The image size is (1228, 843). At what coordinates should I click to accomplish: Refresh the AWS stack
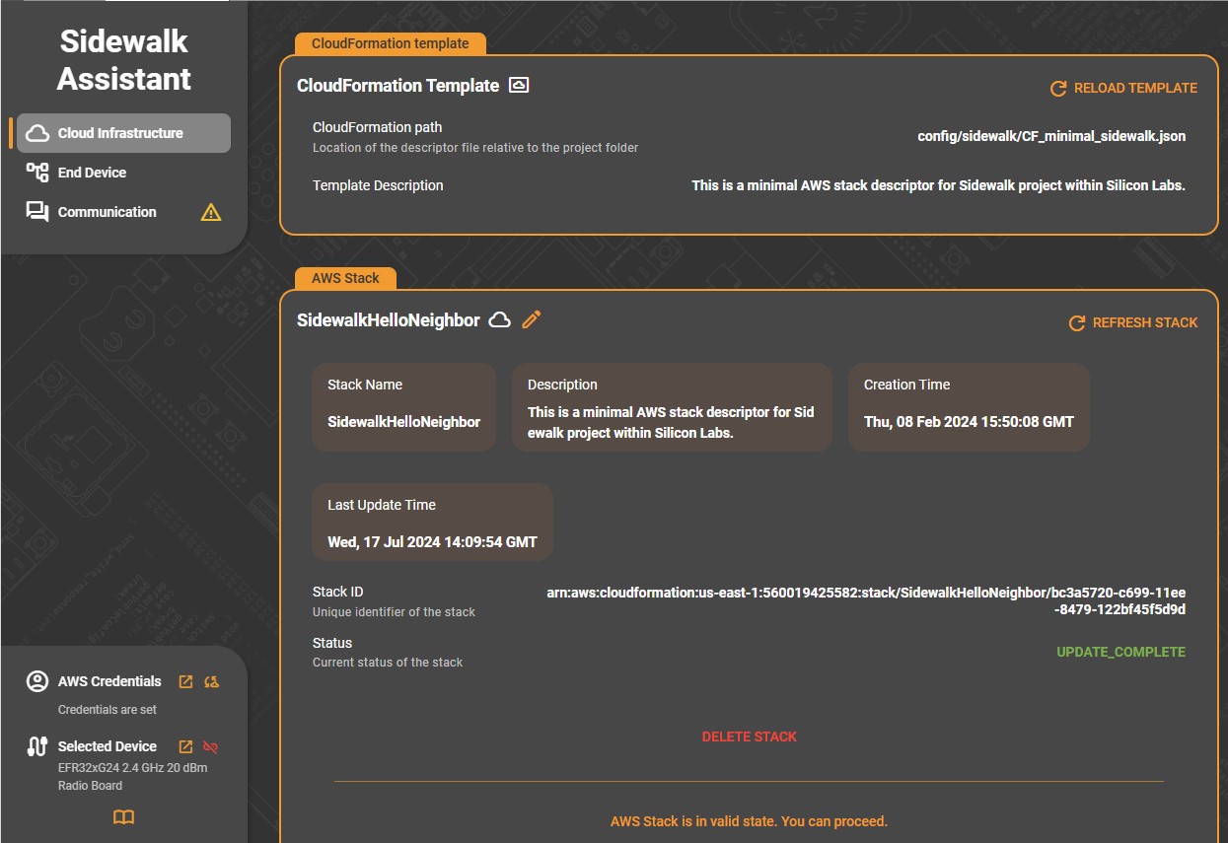1133,322
